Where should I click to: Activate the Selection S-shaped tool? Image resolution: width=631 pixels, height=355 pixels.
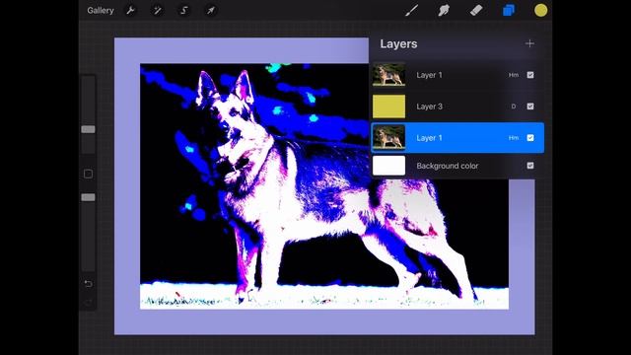tap(184, 11)
